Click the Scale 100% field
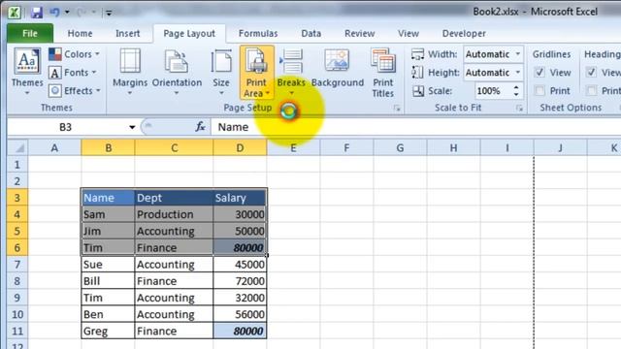The image size is (621, 349). [492, 91]
